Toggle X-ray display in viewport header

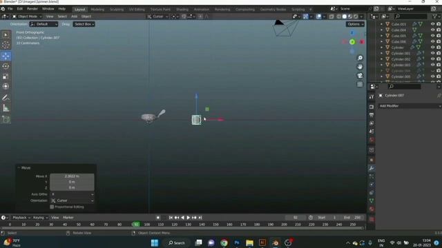click(x=331, y=17)
